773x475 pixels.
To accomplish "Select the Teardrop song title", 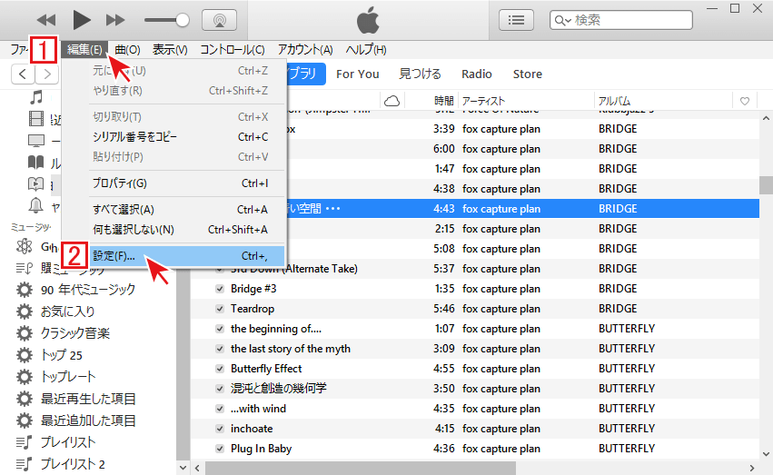I will [x=253, y=309].
